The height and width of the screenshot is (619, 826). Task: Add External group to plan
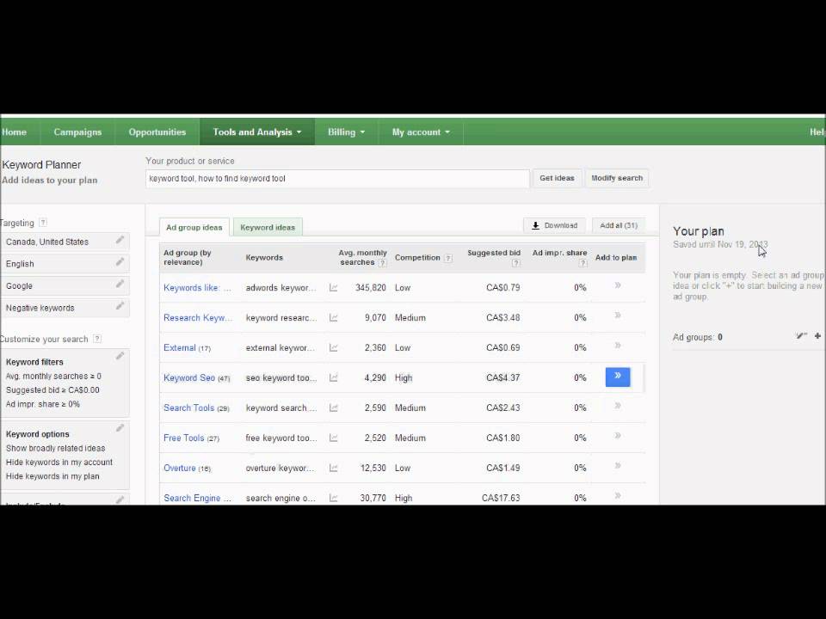(618, 346)
